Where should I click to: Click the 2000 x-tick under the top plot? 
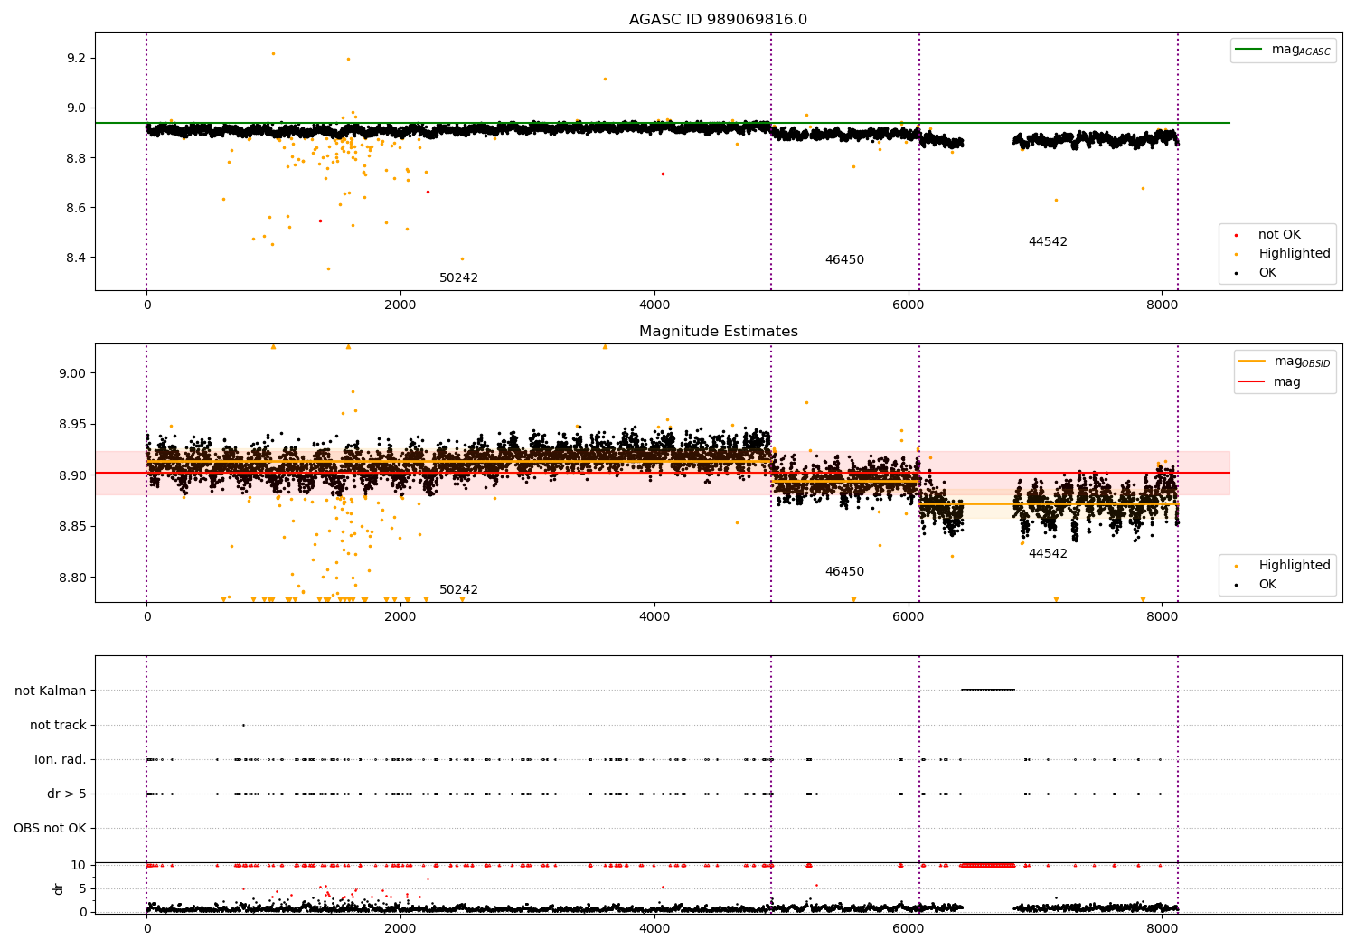tap(400, 305)
